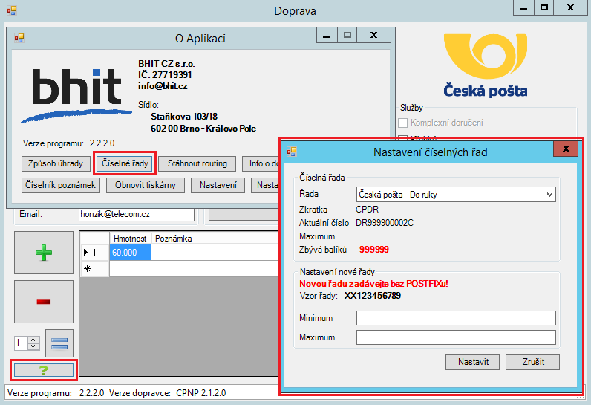Click the Aktuální číslo value DR999900002C
The height and width of the screenshot is (405, 591).
click(x=385, y=223)
